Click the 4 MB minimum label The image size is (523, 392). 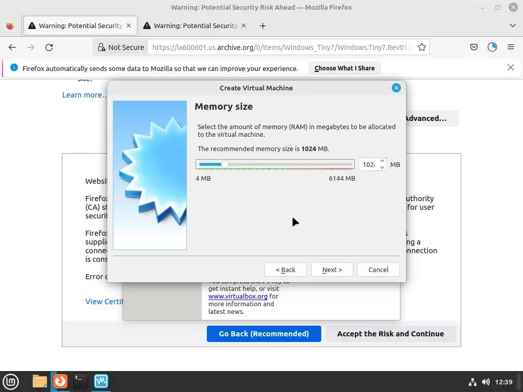click(203, 178)
